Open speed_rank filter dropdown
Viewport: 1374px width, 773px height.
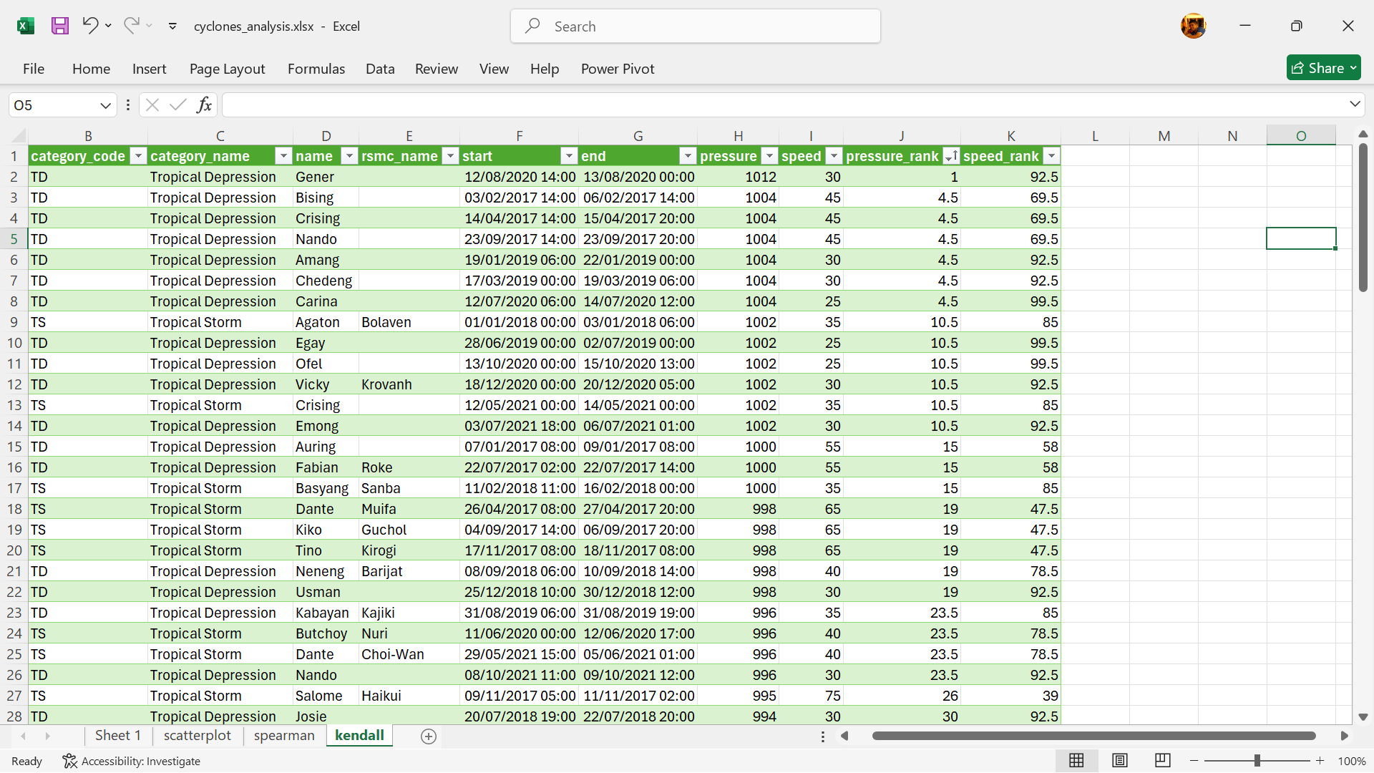tap(1051, 156)
